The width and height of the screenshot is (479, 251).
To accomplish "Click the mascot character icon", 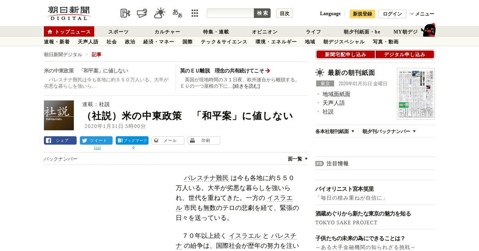I will (x=428, y=30).
